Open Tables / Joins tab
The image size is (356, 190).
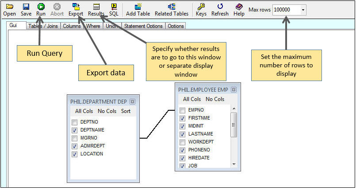coord(43,26)
